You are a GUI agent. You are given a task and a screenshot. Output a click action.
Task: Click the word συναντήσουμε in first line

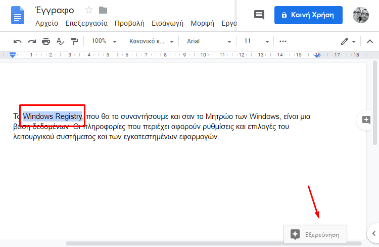point(145,116)
